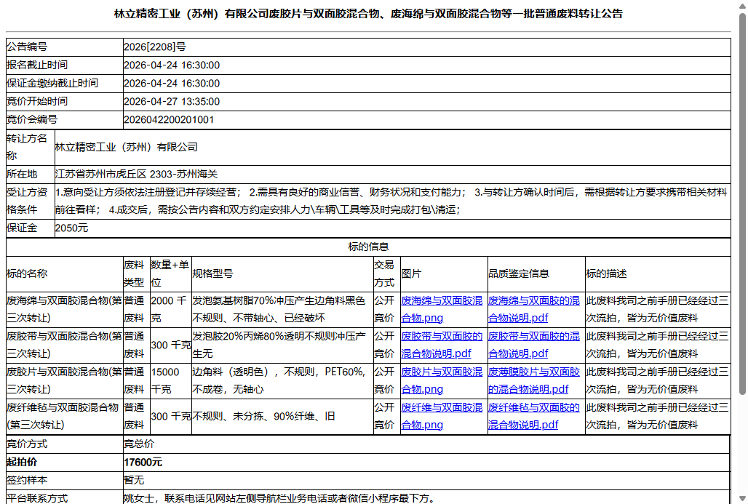Click the 保证金缴纳截止时间 label
The width and height of the screenshot is (748, 504).
point(52,84)
